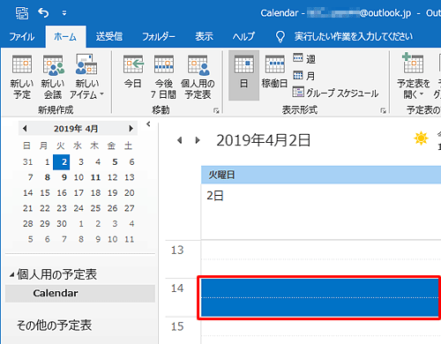Image resolution: width=441 pixels, height=344 pixels.
Task: Go to the previous day in the calendar view
Action: click(x=180, y=140)
